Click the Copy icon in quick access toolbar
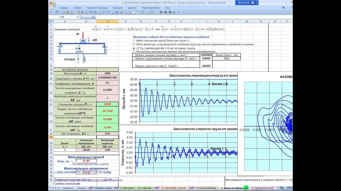341x191 pixels. tap(63, 12)
